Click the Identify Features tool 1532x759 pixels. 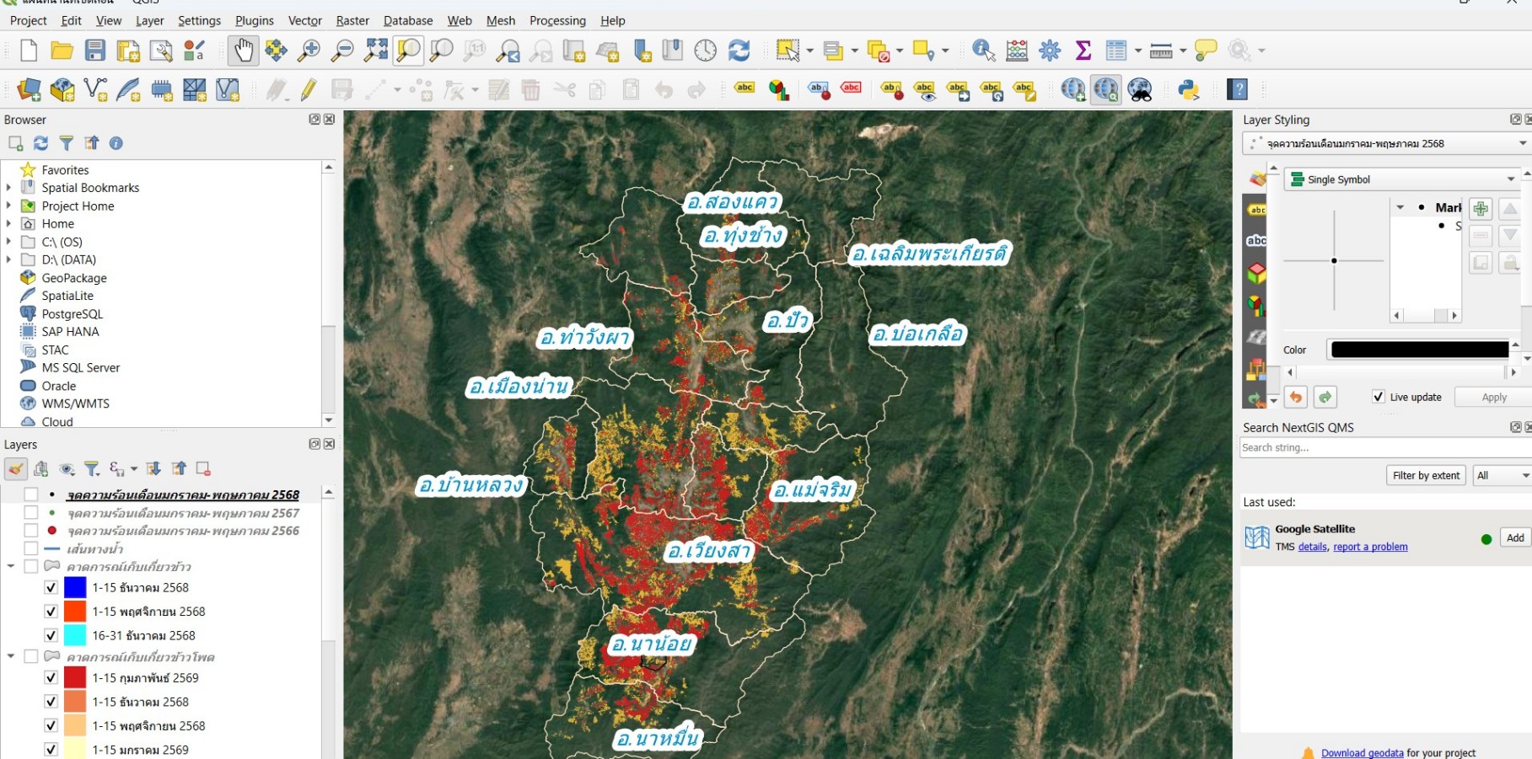[983, 51]
